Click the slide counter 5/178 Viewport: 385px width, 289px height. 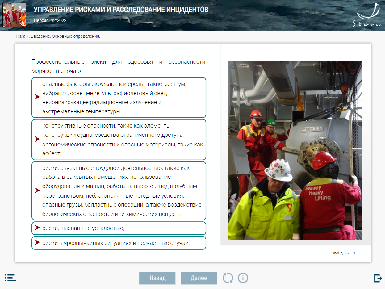[344, 253]
